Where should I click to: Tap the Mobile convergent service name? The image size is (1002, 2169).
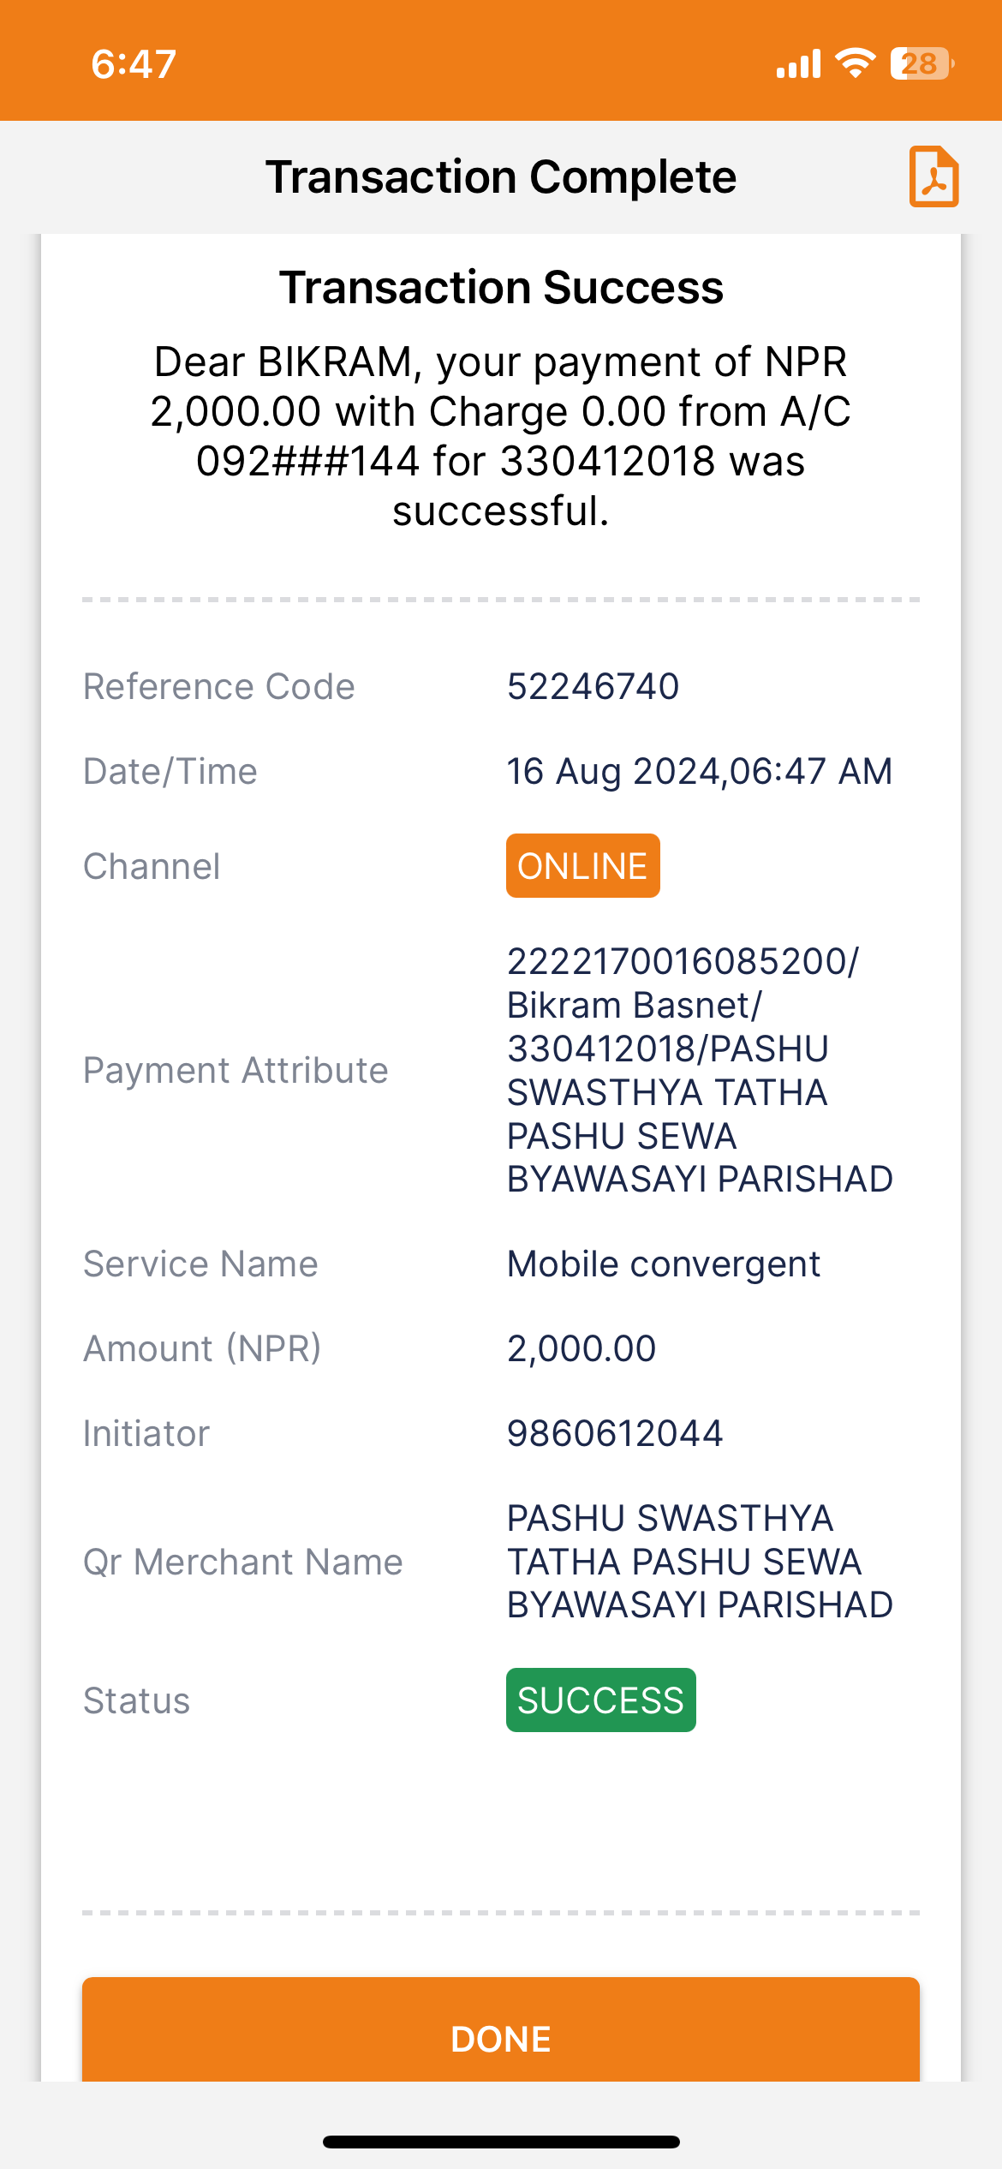(664, 1264)
